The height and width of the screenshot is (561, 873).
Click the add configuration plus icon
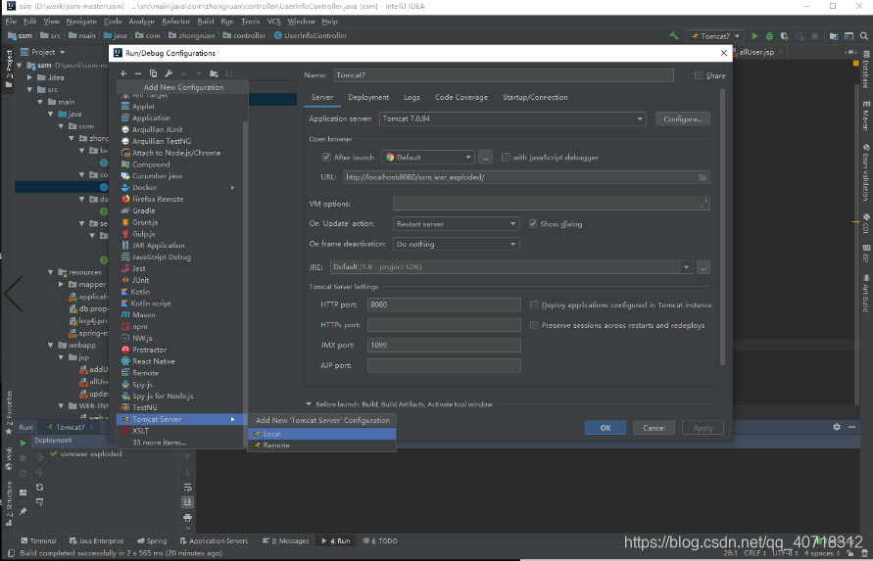[x=123, y=73]
